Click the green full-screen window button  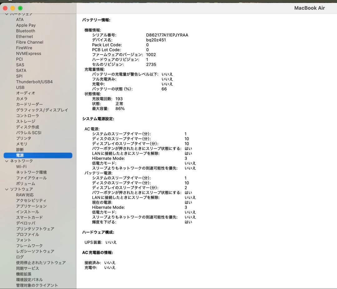click(20, 8)
